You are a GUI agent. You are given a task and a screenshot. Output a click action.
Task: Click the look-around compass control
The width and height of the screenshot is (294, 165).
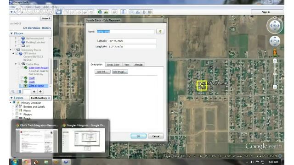(x=275, y=26)
